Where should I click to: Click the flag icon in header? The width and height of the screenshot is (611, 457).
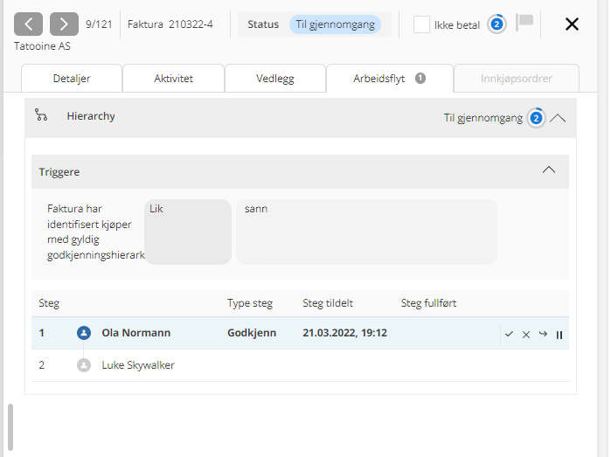click(524, 23)
